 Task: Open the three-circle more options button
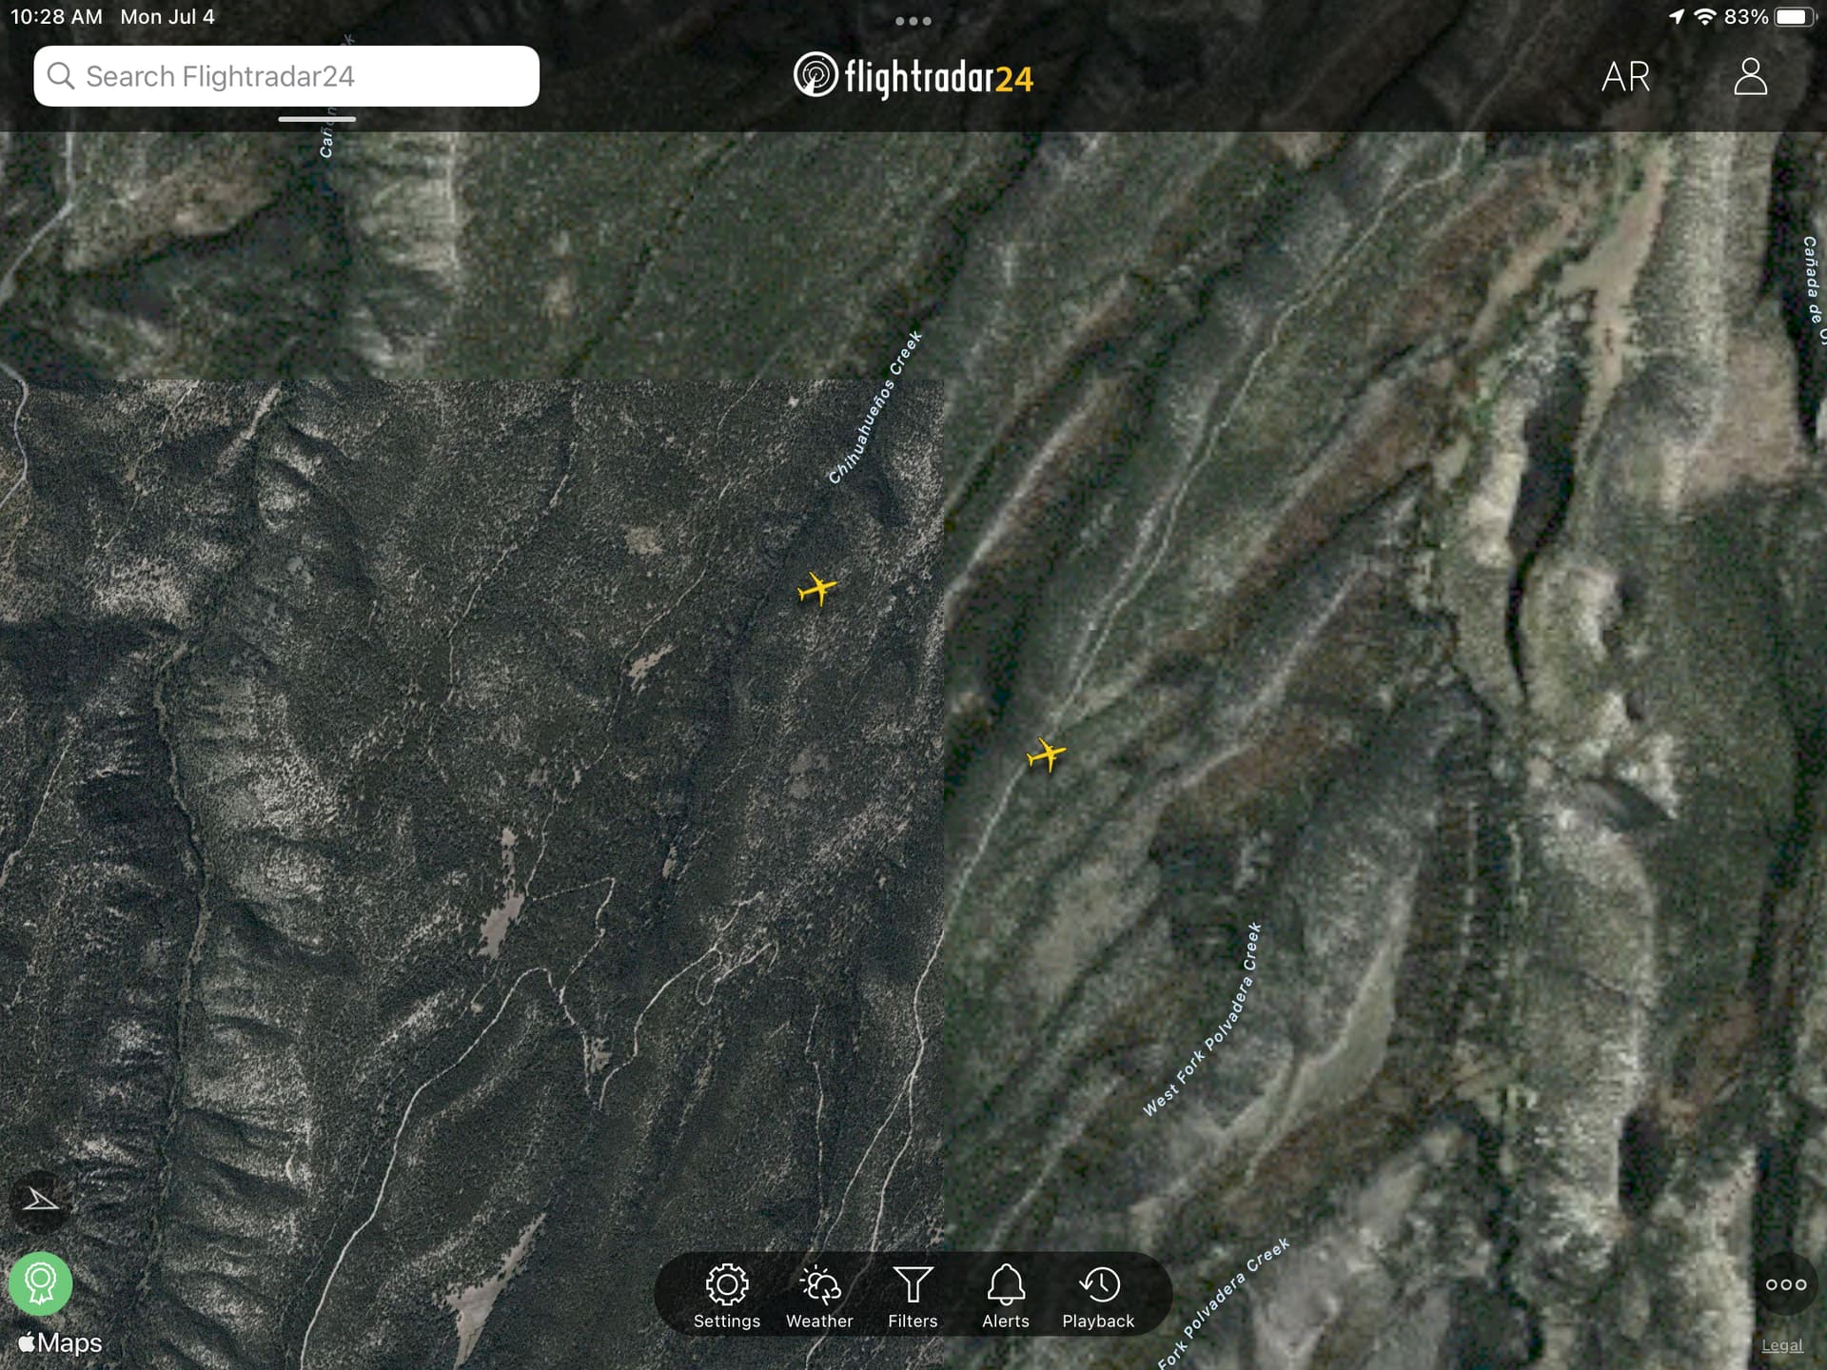click(x=1785, y=1284)
